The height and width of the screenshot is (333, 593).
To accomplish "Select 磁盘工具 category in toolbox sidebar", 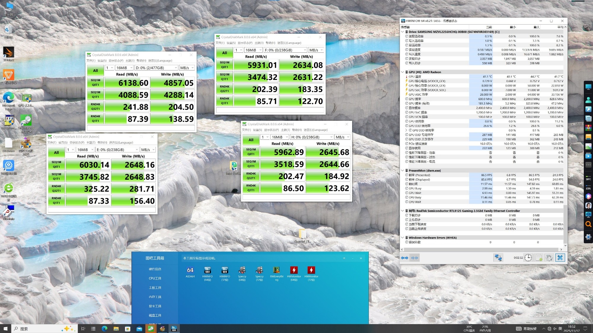I will click(155, 315).
